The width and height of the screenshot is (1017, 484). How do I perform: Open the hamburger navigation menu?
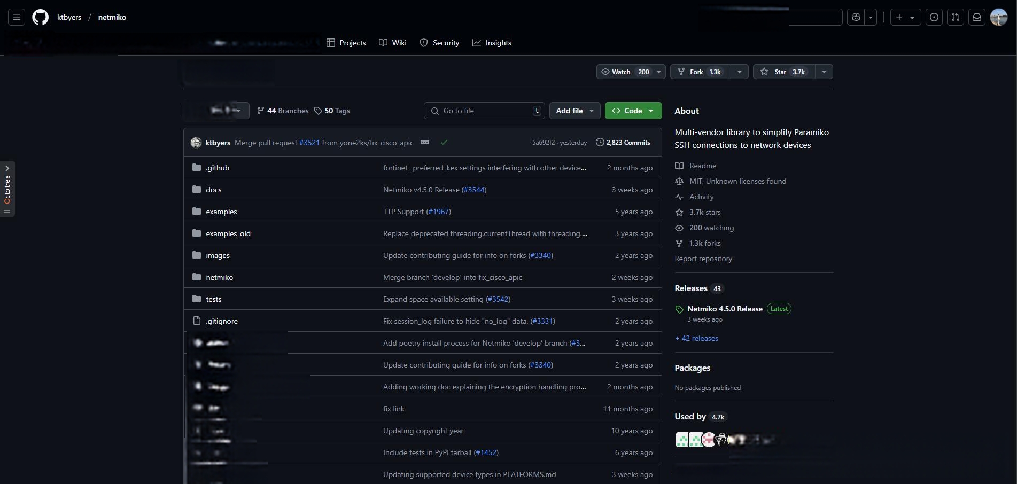[17, 17]
